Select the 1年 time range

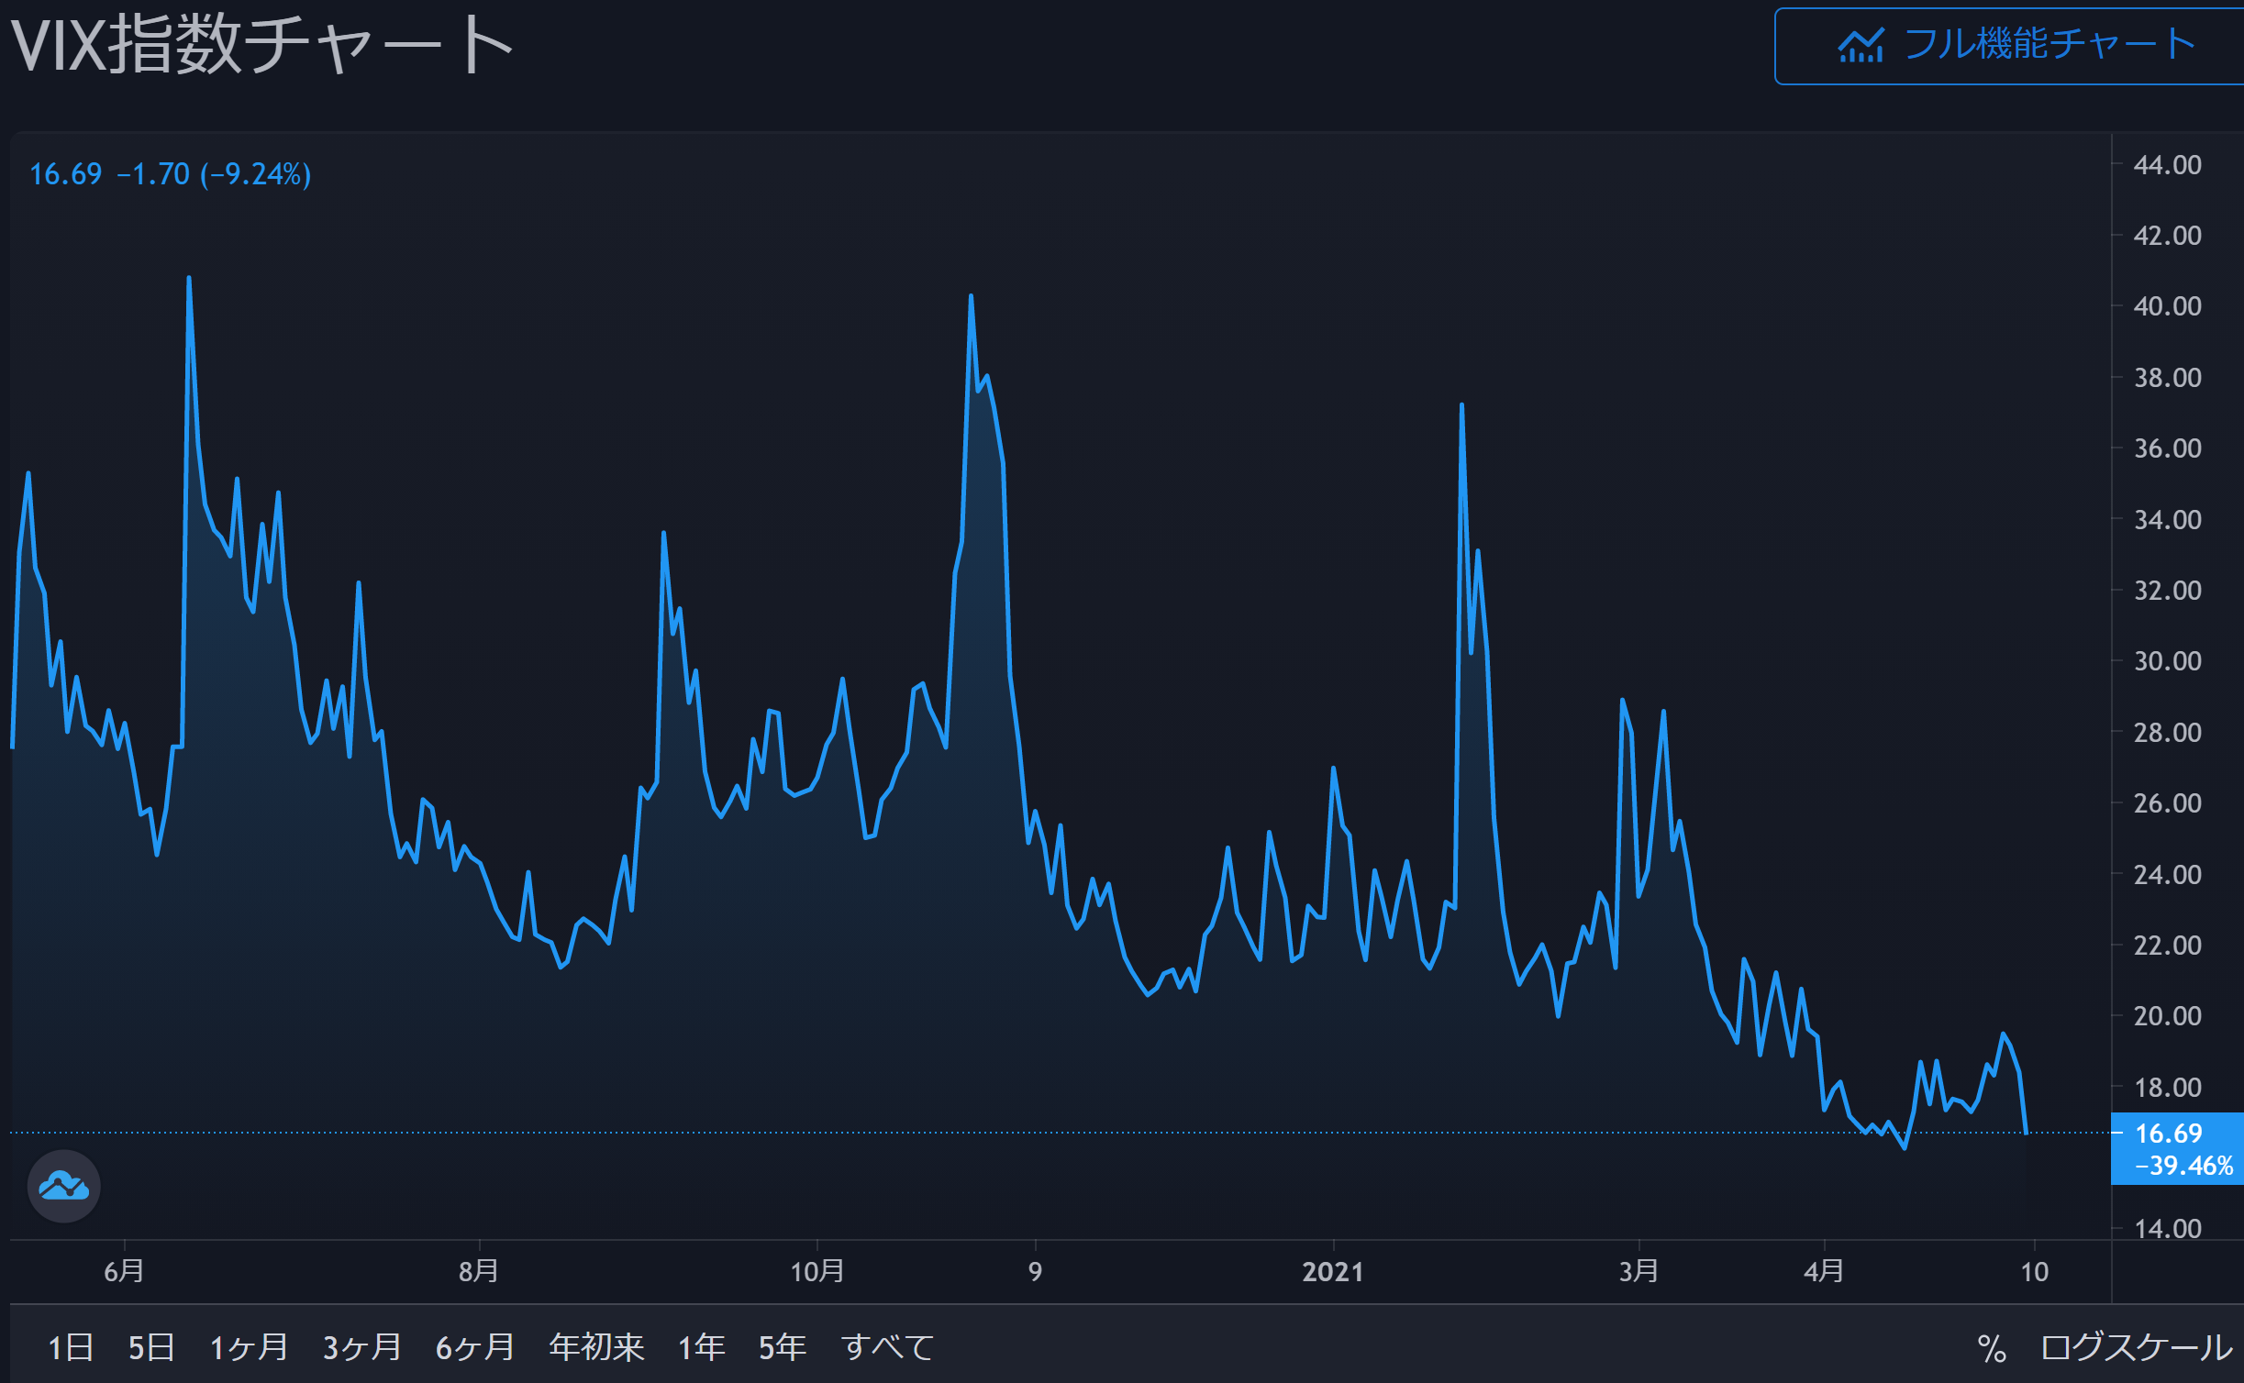tap(701, 1347)
